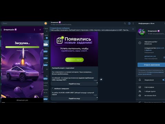
Task: Click the 'Проверяй раздел с заданиями!' message text
Action: (x=63, y=68)
